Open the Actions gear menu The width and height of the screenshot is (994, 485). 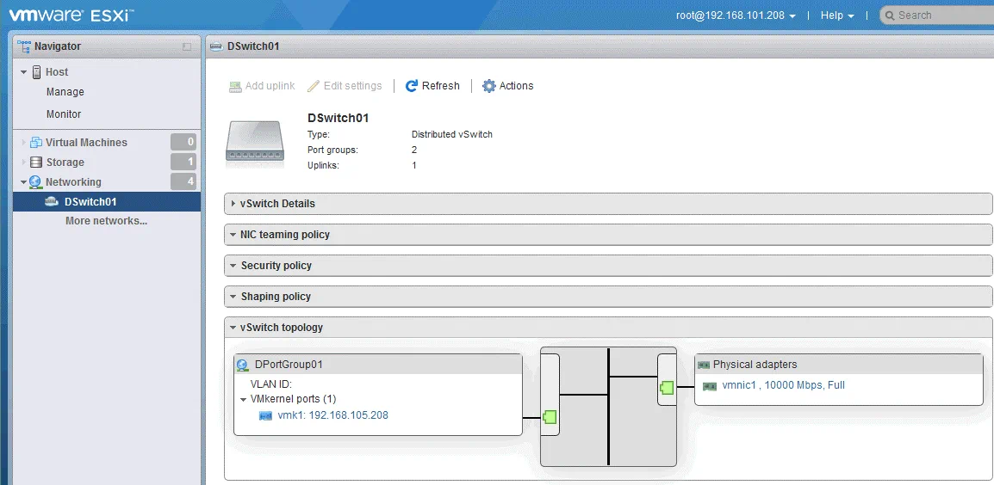click(489, 86)
